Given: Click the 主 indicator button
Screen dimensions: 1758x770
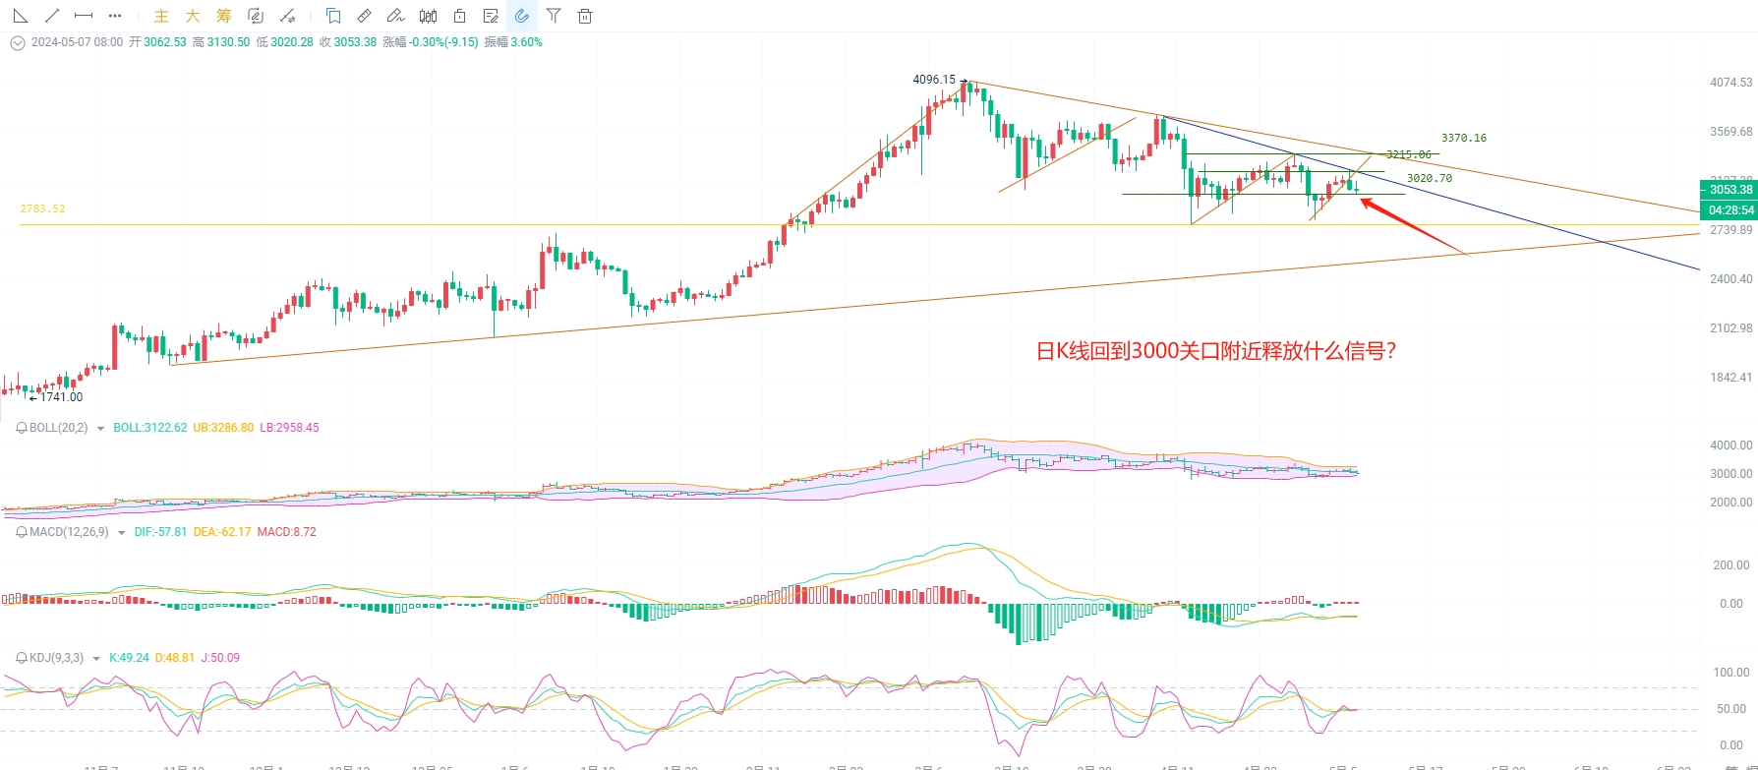Looking at the screenshot, I should pyautogui.click(x=161, y=16).
